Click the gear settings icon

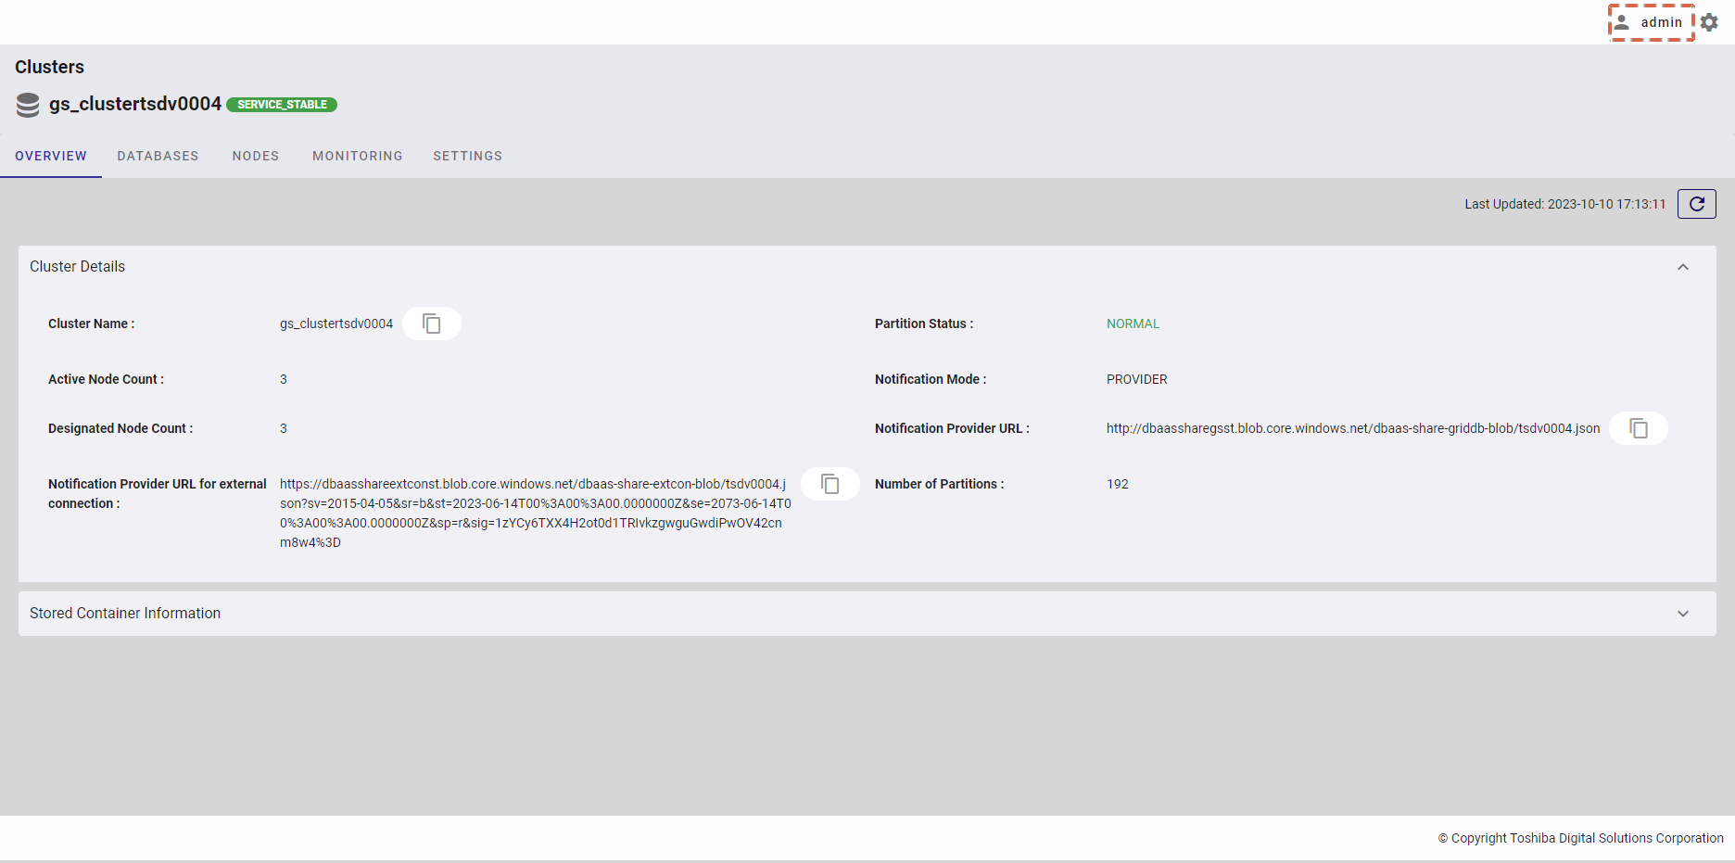1710,22
